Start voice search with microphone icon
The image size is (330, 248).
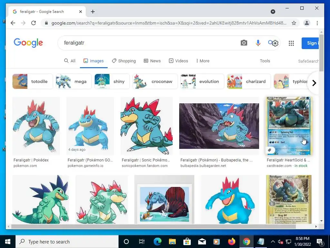(x=258, y=43)
